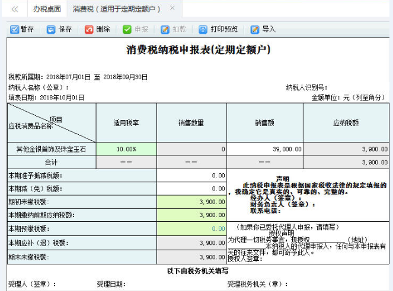Open 打印预览 print preview icon

[x=203, y=29]
